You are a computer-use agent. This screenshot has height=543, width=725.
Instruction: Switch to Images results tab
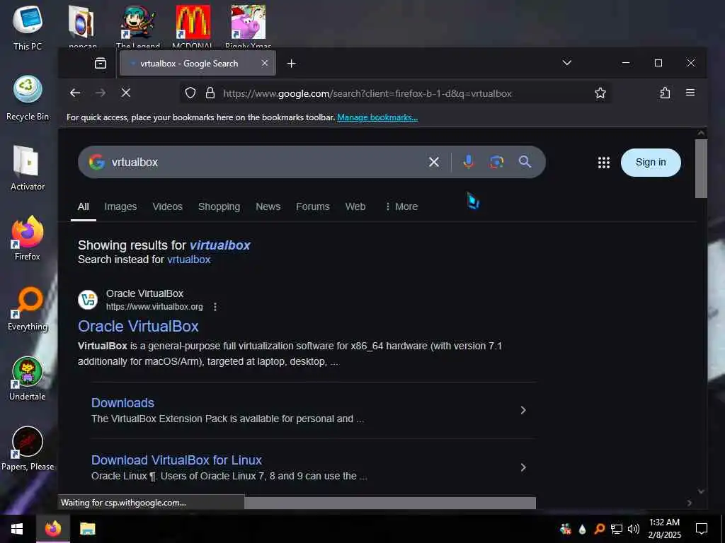120,206
